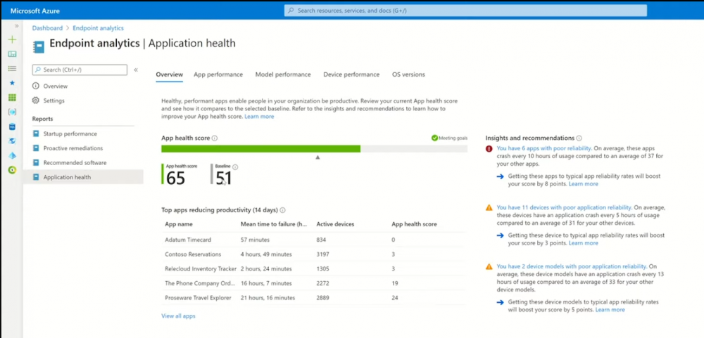This screenshot has width=704, height=338.
Task: Open the Resource groups bracket cube icon
Action: point(12,112)
